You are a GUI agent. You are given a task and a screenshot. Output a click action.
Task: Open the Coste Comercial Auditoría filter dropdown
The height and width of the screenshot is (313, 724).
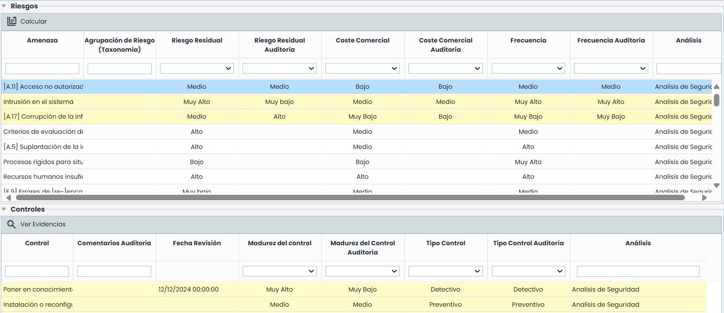point(445,69)
